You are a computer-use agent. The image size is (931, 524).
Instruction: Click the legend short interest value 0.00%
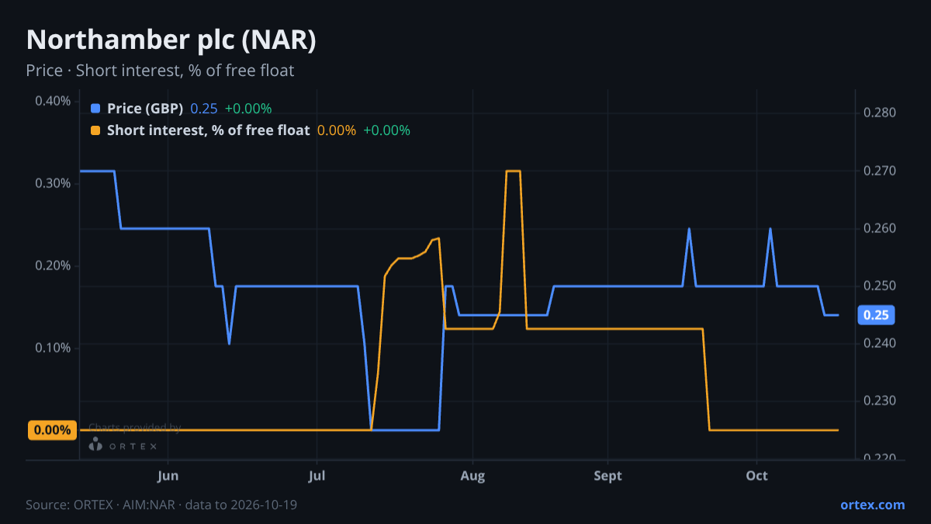336,130
